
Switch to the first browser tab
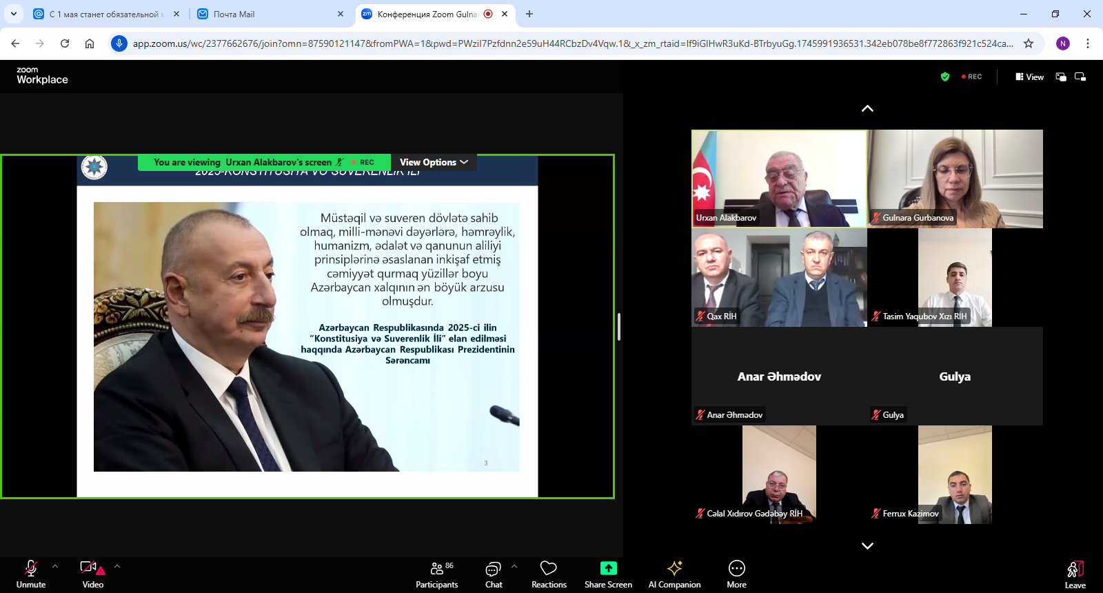tap(103, 14)
